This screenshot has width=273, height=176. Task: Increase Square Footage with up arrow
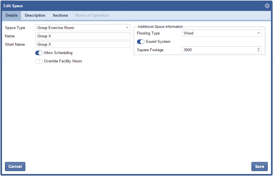259,49
